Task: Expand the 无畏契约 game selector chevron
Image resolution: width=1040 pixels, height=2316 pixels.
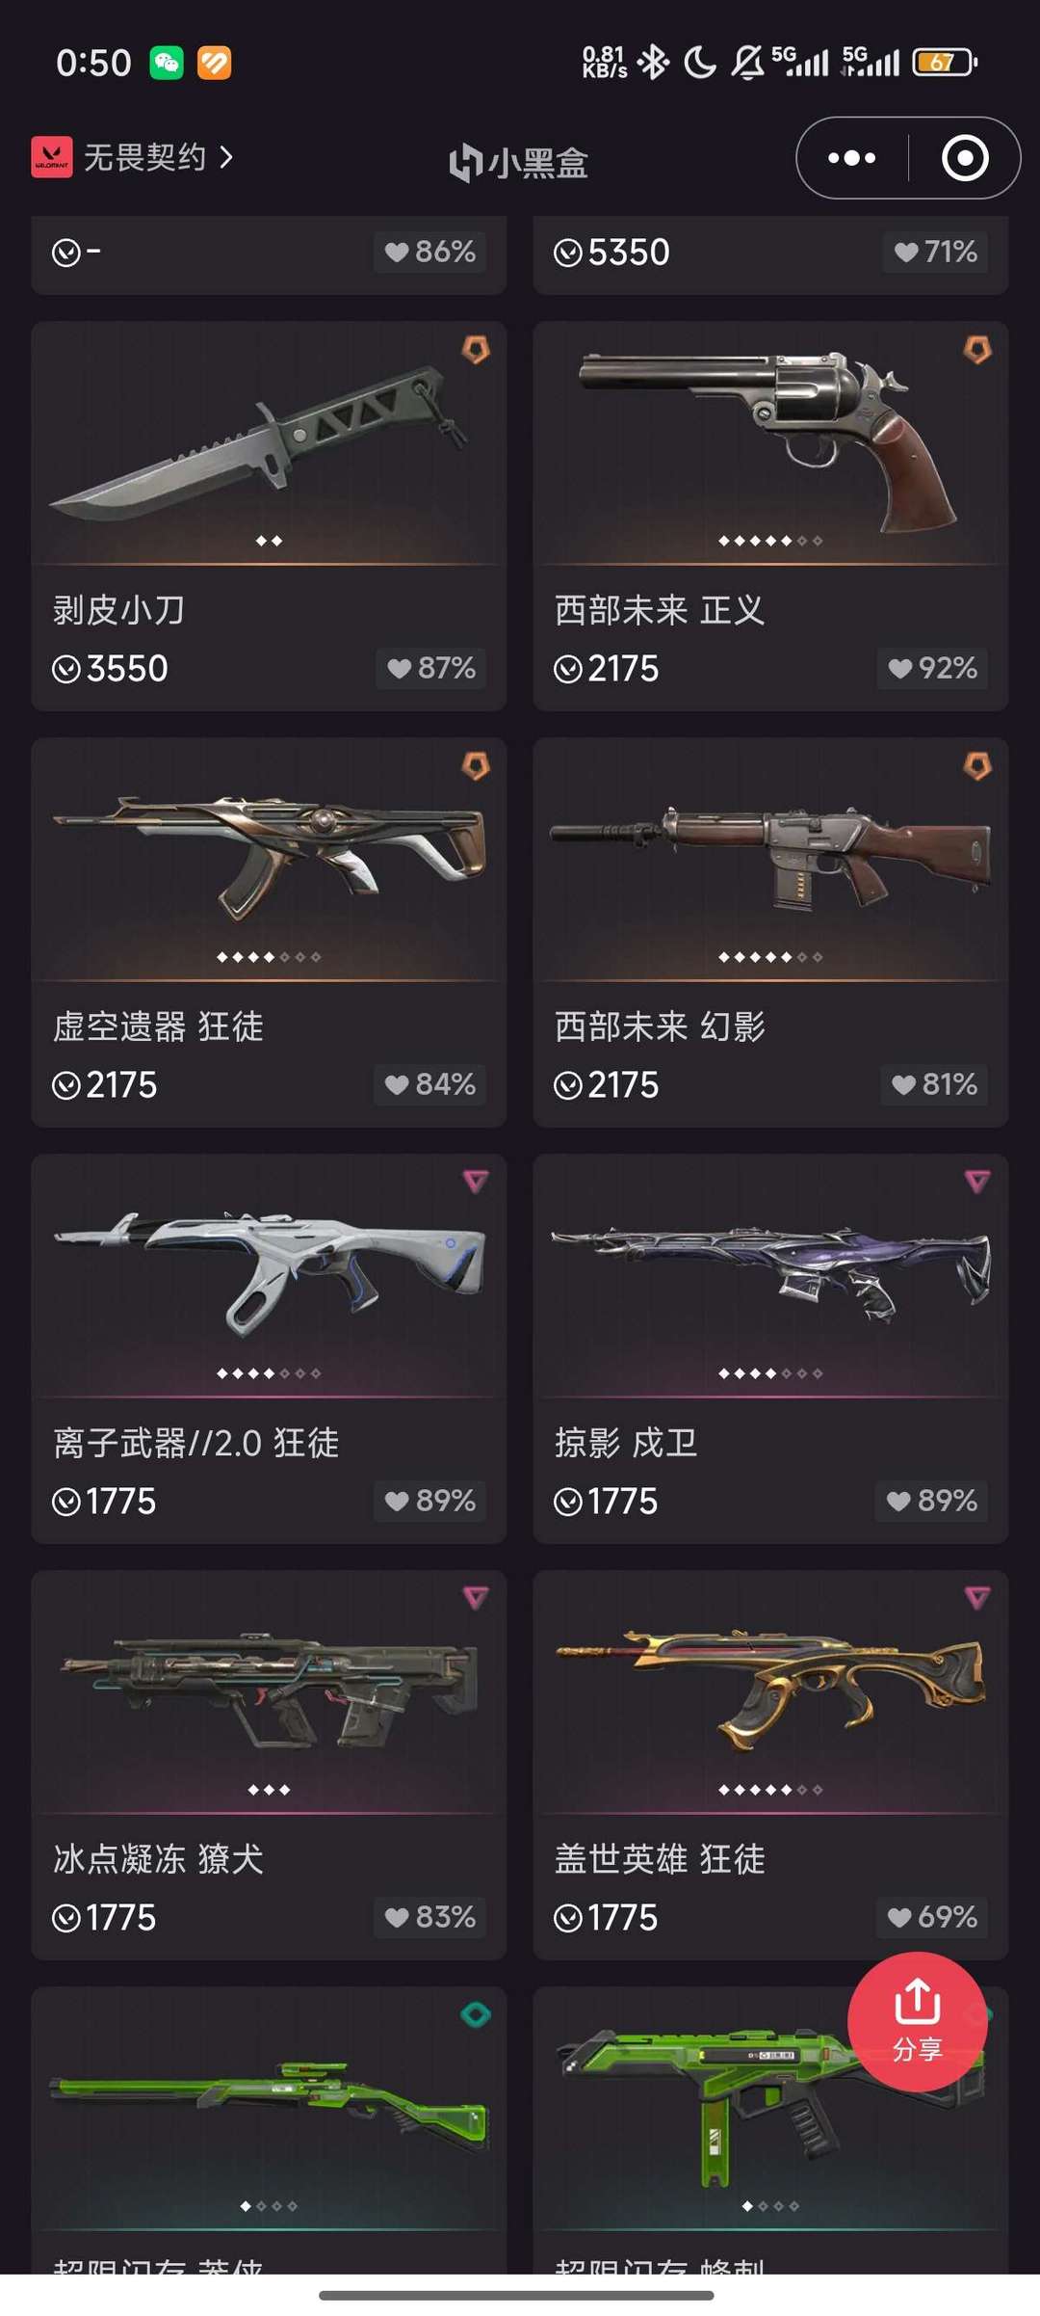Action: [x=226, y=157]
